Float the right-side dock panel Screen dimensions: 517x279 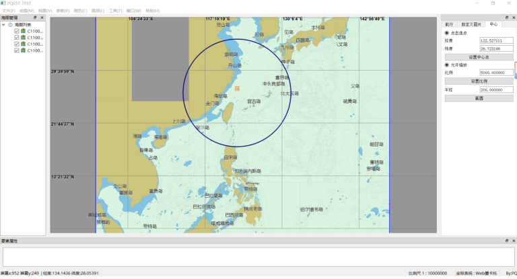click(x=506, y=17)
